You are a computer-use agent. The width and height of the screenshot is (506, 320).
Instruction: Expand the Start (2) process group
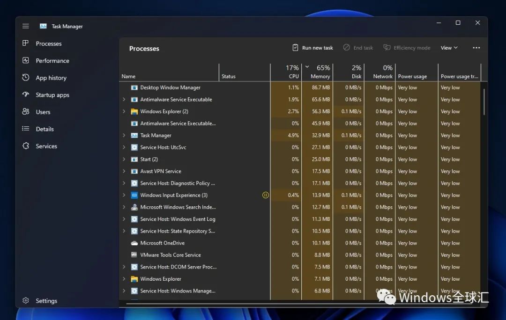124,159
